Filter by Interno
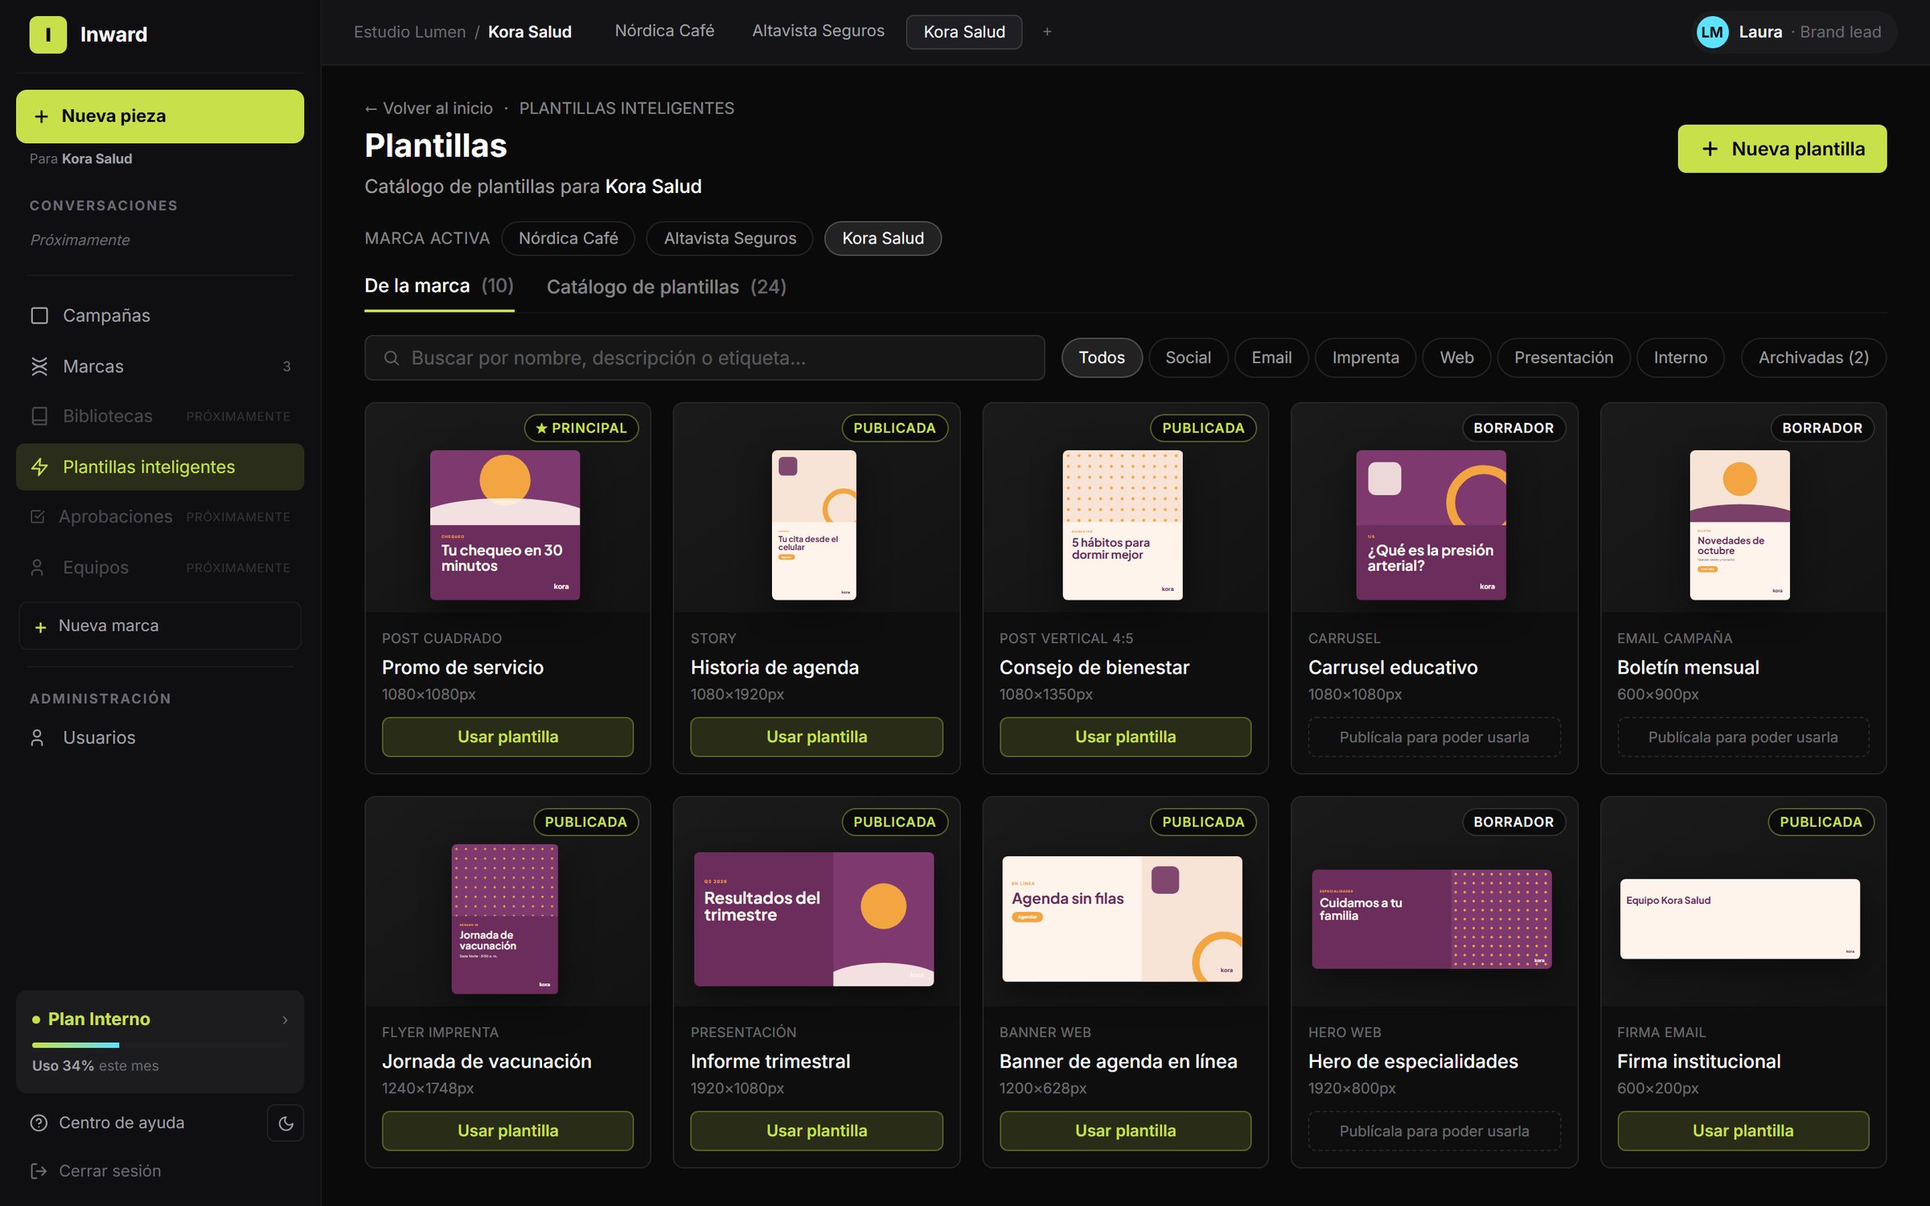This screenshot has width=1930, height=1206. coord(1680,358)
